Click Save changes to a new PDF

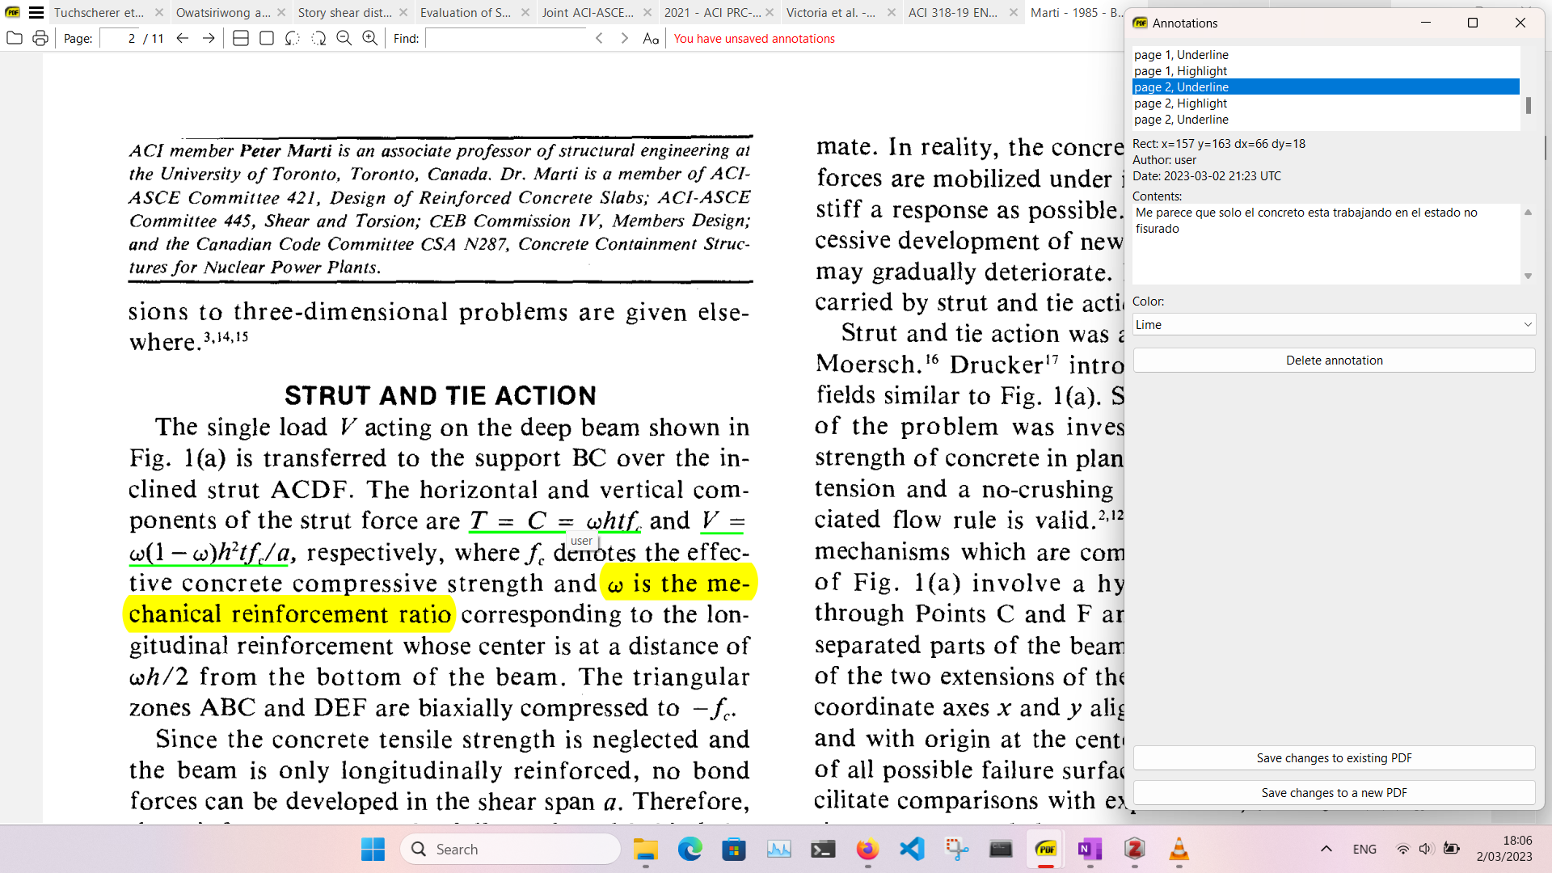(x=1334, y=793)
